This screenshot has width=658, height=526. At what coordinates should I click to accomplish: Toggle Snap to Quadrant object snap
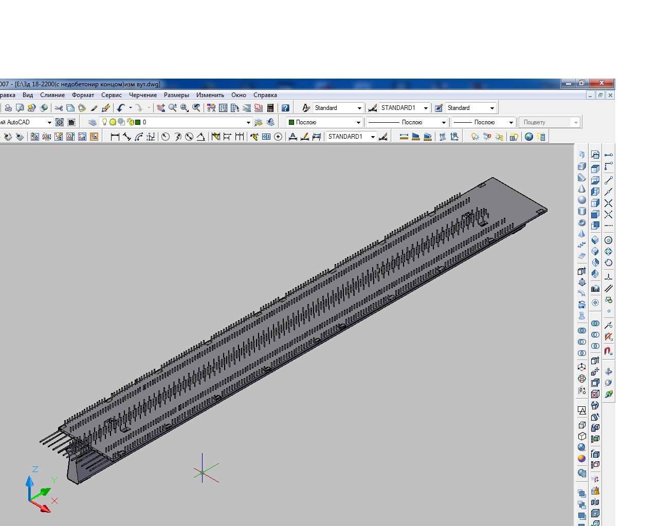(609, 252)
